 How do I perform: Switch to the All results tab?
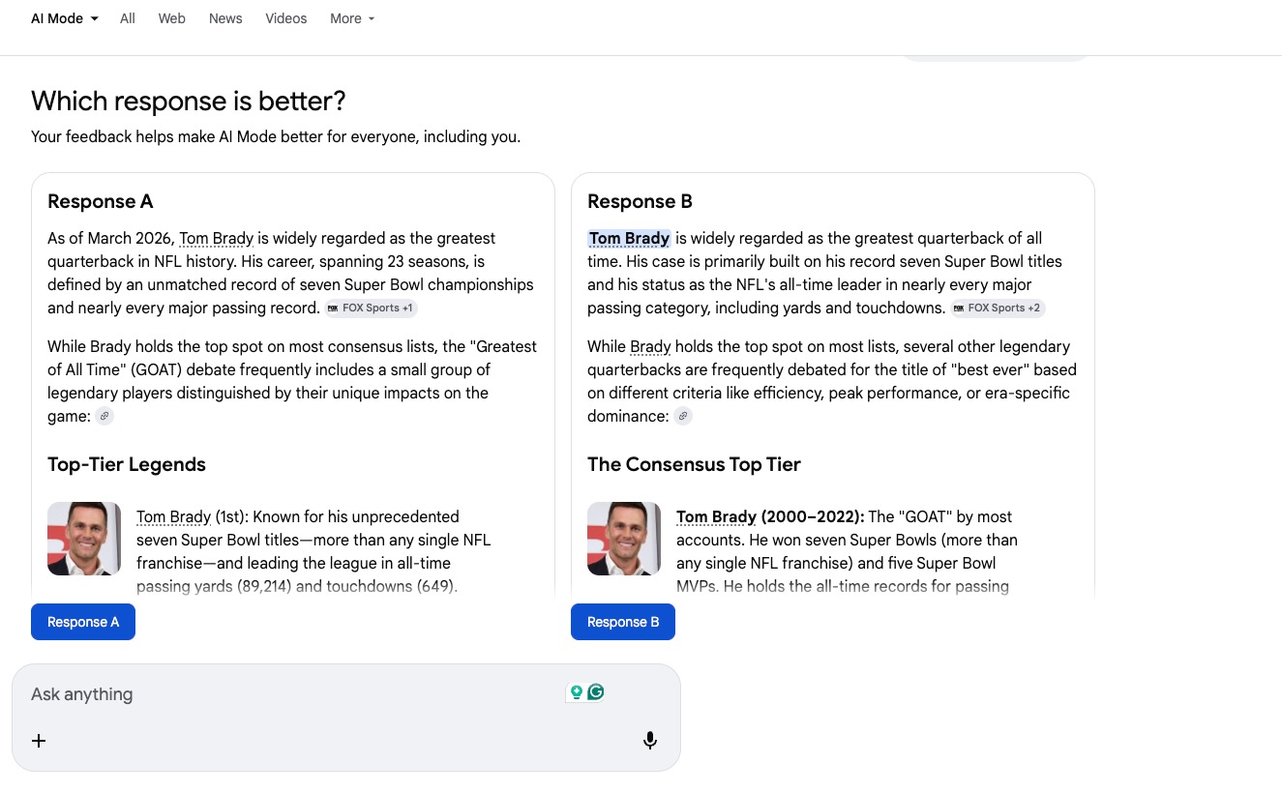pos(128,18)
